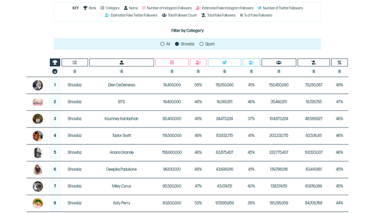Click rank number 8 cell
388x213 pixels.
click(55, 203)
